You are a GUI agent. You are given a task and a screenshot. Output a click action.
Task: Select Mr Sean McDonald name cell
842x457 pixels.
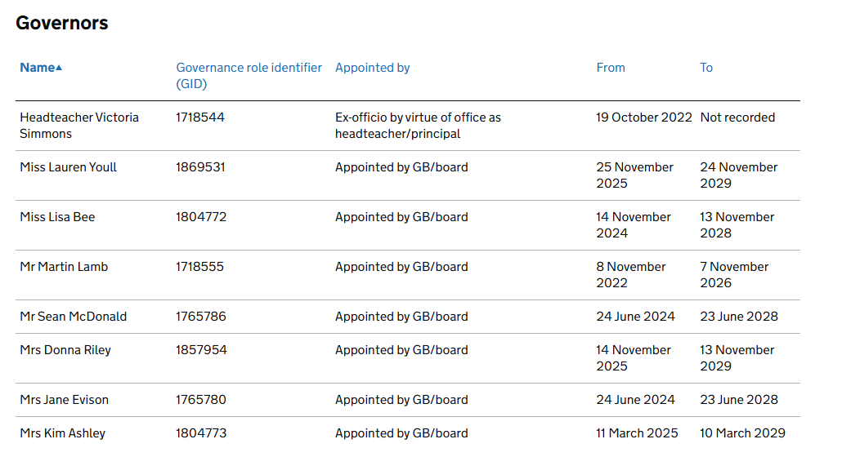73,317
